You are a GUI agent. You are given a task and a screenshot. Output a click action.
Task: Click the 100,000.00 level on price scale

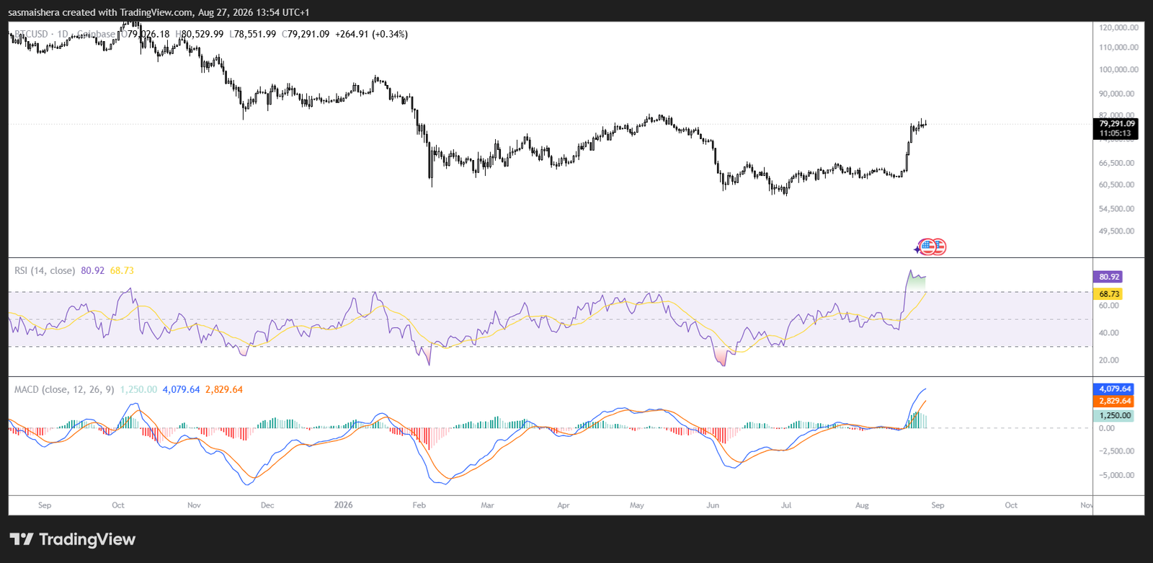(x=1118, y=70)
